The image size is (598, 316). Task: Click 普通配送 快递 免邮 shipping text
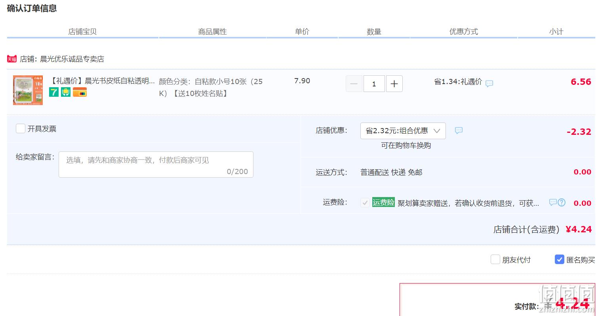(x=391, y=172)
